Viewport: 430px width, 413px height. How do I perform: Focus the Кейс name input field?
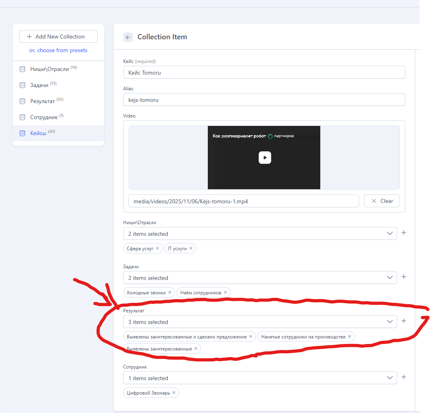coord(264,73)
